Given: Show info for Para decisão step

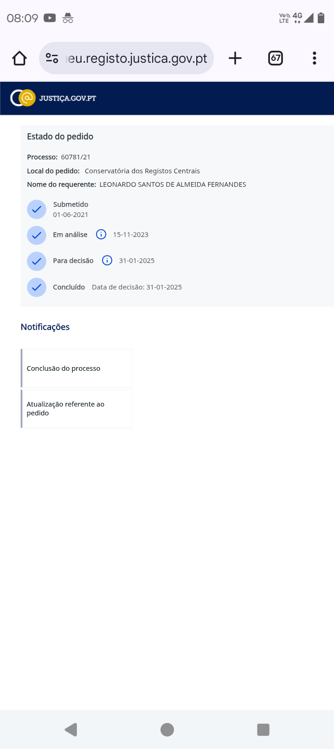Looking at the screenshot, I should pos(107,261).
